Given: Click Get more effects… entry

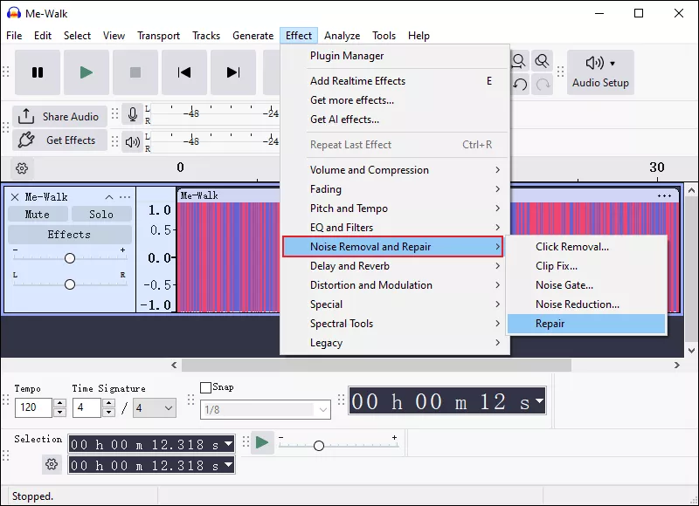Looking at the screenshot, I should (395, 100).
